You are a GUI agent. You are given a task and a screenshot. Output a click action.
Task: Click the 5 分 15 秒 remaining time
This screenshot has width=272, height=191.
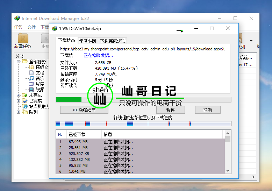pyautogui.click(x=104, y=80)
